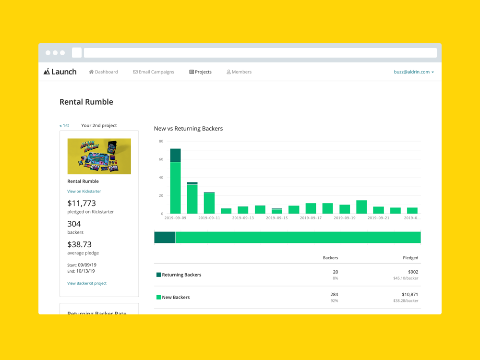This screenshot has width=480, height=360.
Task: Click the Rental Rumble page heading
Action: [86, 102]
